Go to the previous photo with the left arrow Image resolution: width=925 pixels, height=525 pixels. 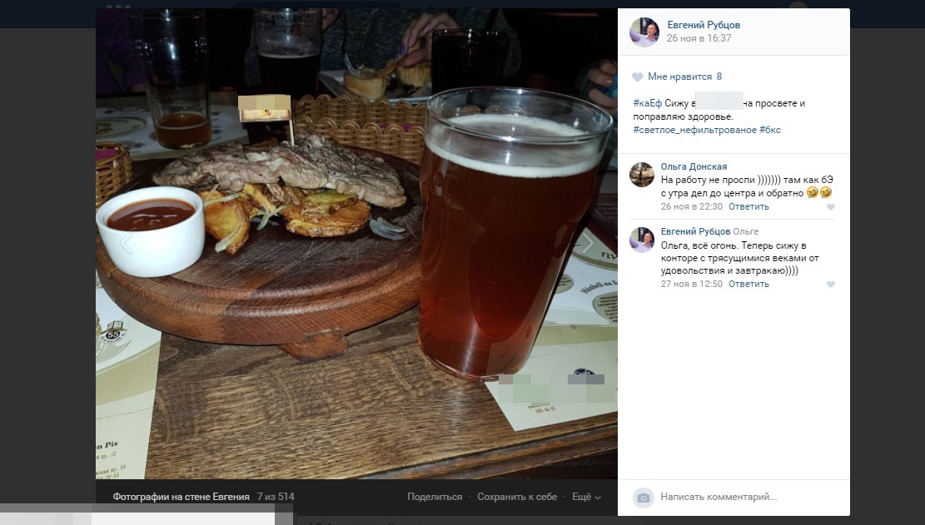click(x=127, y=243)
